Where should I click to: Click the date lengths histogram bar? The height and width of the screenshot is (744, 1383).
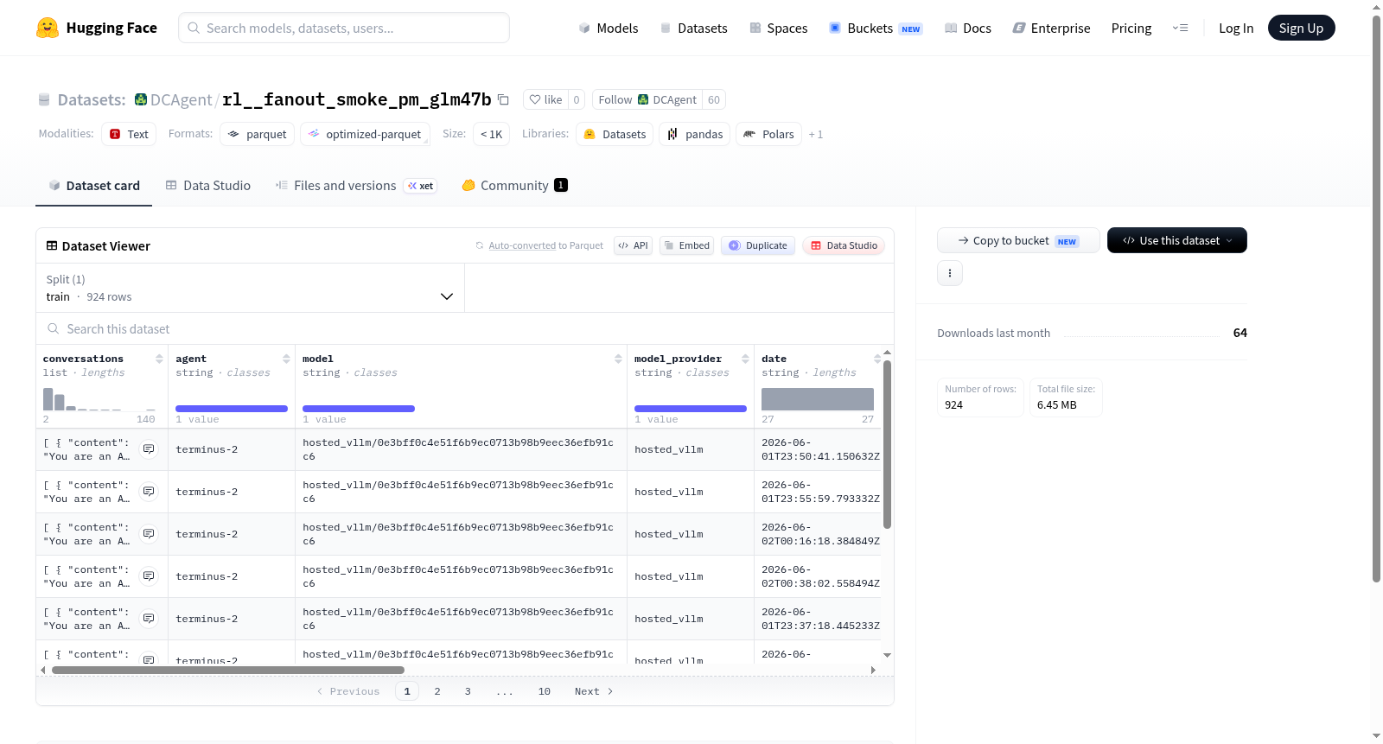(x=818, y=398)
